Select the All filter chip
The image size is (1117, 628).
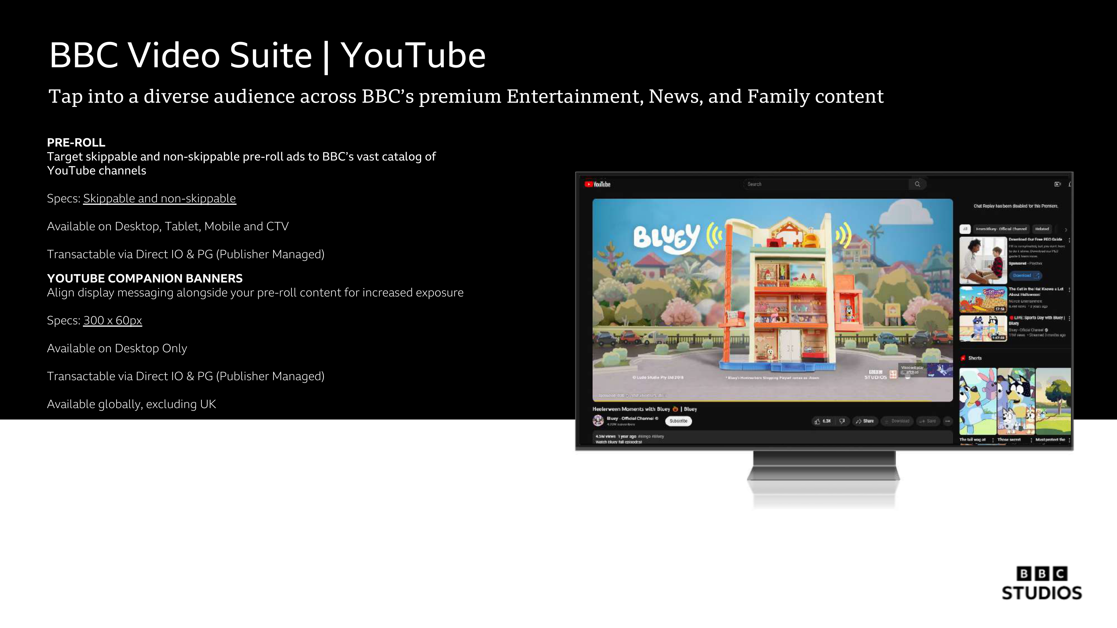[x=965, y=229]
